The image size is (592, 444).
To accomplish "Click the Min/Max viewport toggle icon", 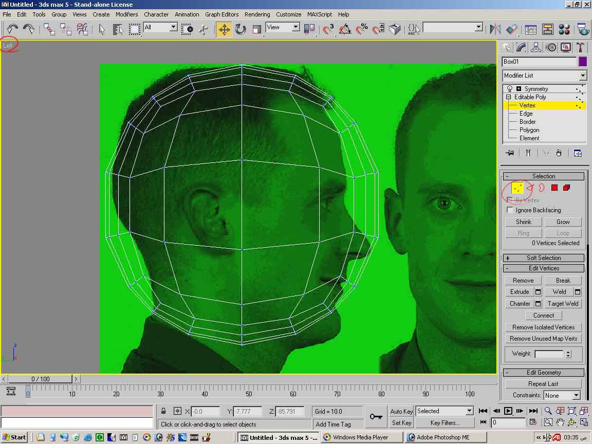I will click(x=584, y=422).
